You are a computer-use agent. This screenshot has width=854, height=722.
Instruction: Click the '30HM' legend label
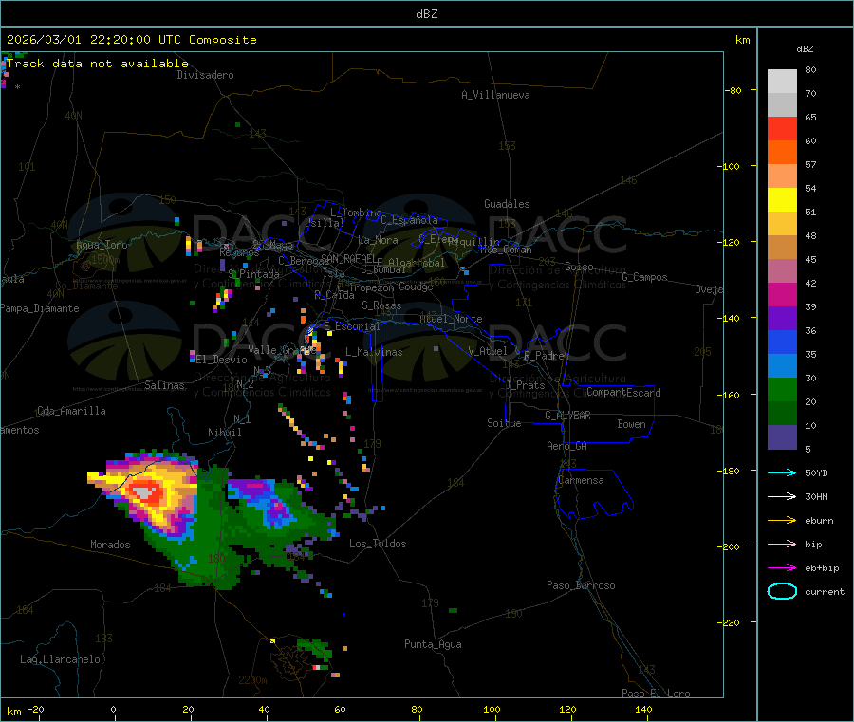816,496
